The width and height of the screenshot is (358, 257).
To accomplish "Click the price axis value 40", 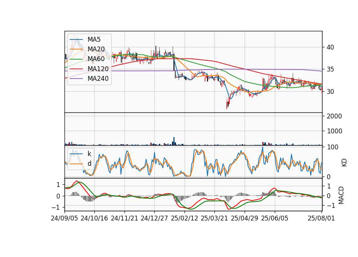I will pos(330,47).
